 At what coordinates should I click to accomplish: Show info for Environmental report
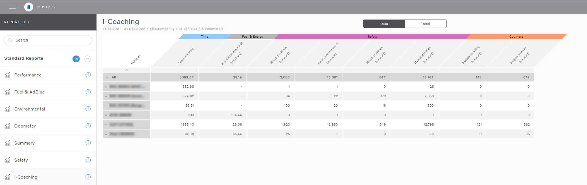(x=88, y=109)
